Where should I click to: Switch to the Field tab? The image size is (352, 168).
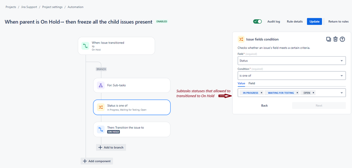tap(252, 83)
